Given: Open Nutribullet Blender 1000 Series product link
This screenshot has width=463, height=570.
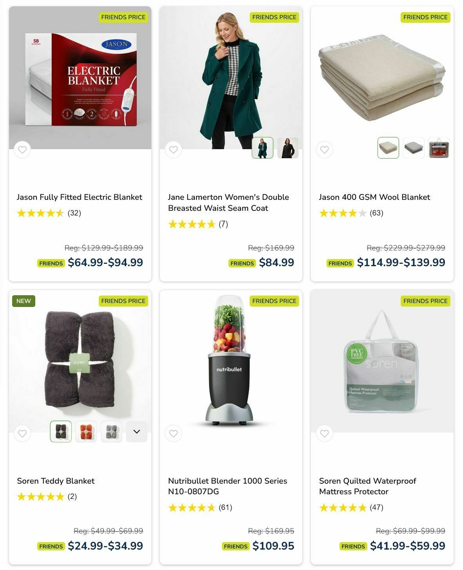Looking at the screenshot, I should (227, 486).
